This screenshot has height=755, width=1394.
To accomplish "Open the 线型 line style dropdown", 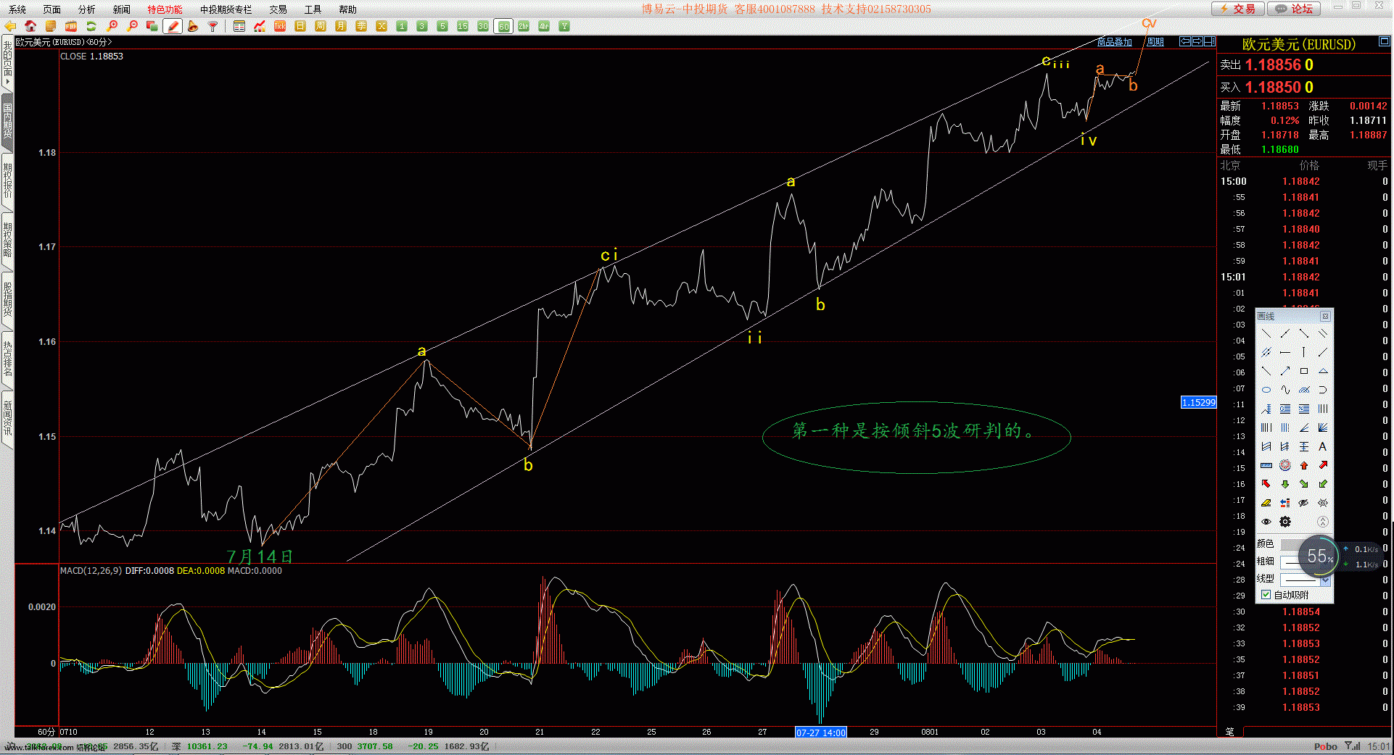I will click(1306, 580).
